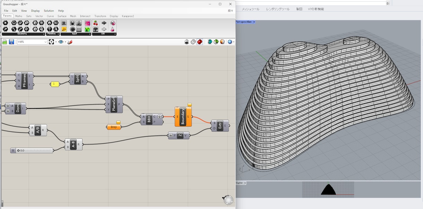Open the Transform component tab

pos(100,16)
